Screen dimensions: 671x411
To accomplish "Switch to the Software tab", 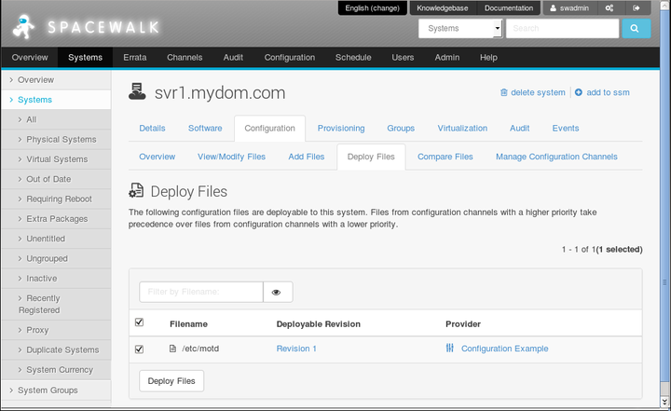I will [205, 129].
